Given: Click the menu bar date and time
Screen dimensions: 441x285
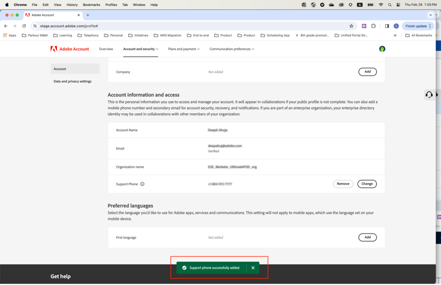Looking at the screenshot, I should (420, 5).
